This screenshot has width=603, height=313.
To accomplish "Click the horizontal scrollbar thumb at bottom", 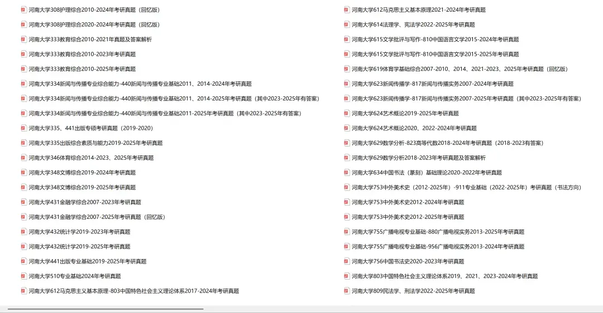I will point(106,309).
